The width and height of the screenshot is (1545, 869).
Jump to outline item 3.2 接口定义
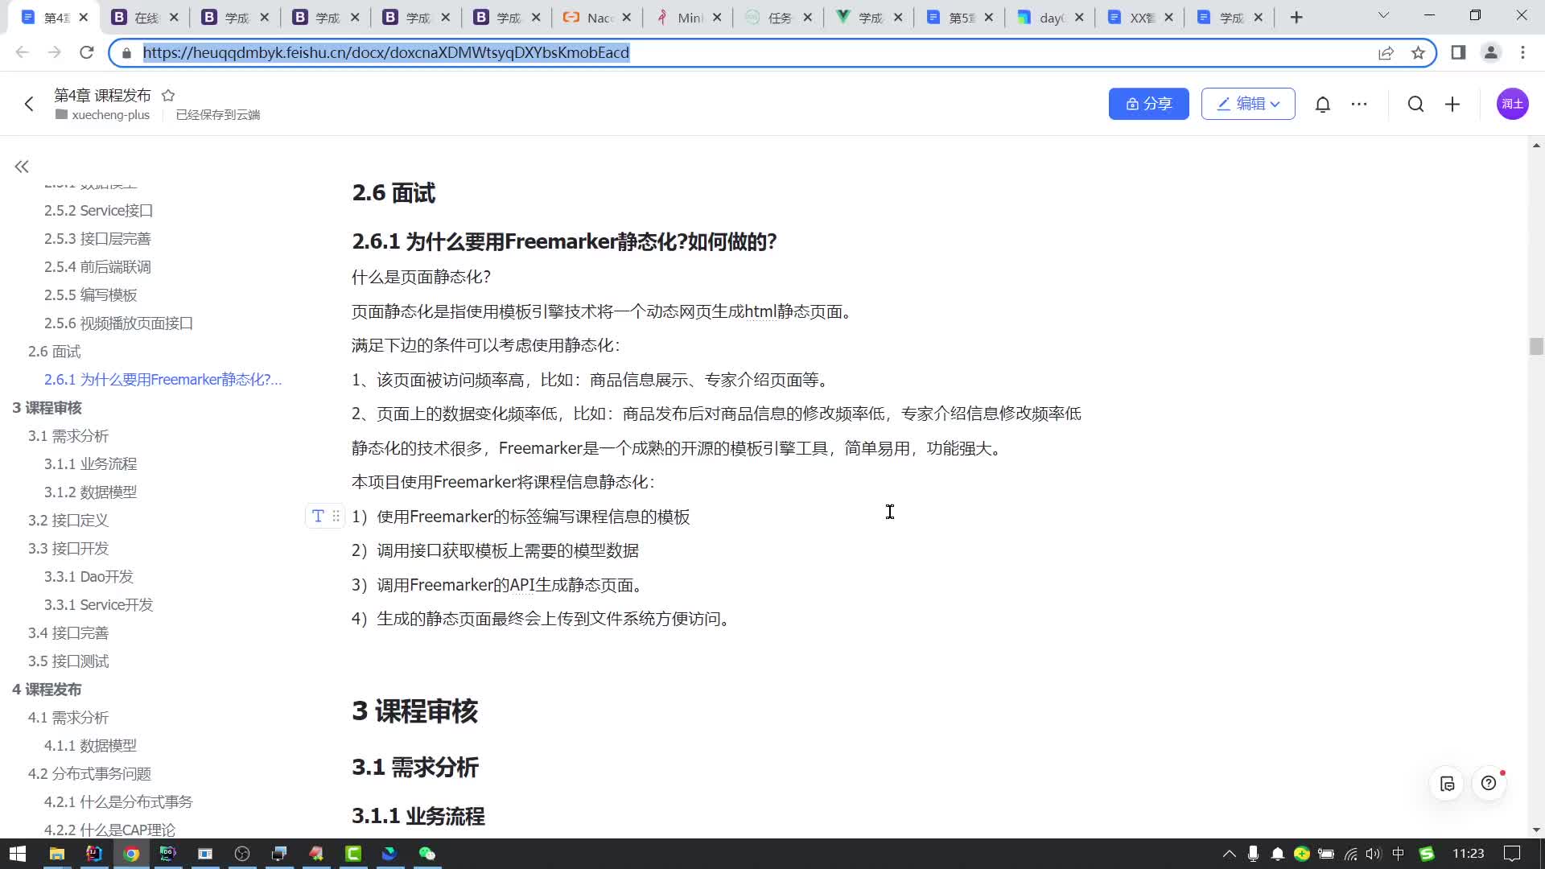[68, 521]
